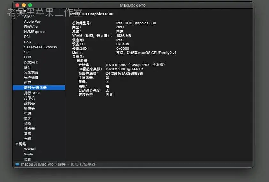Click the 'MacBook Pro' window title
The height and width of the screenshot is (182, 269).
tap(133, 5)
